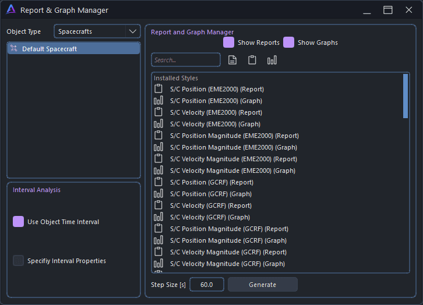This screenshot has width=423, height=305.
Task: Select S/C Velocity Magnitude (GCRF) (Report) style
Action: pyautogui.click(x=278, y=252)
